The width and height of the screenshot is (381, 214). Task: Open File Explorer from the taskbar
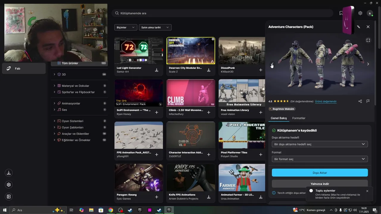click(91, 210)
